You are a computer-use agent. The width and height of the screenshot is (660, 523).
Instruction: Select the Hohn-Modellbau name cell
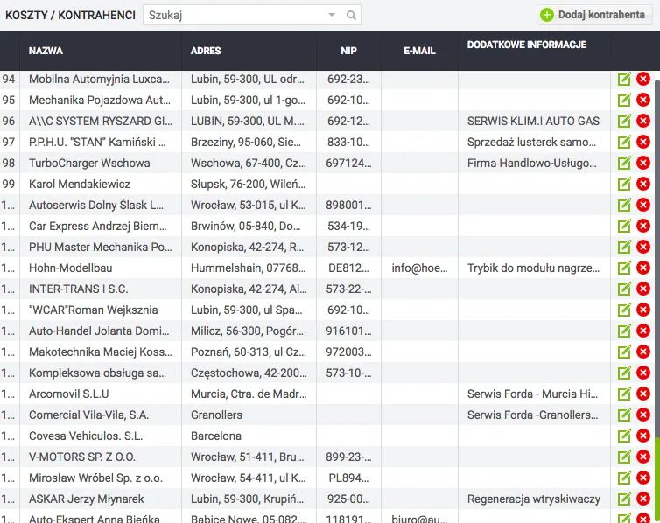click(x=101, y=268)
